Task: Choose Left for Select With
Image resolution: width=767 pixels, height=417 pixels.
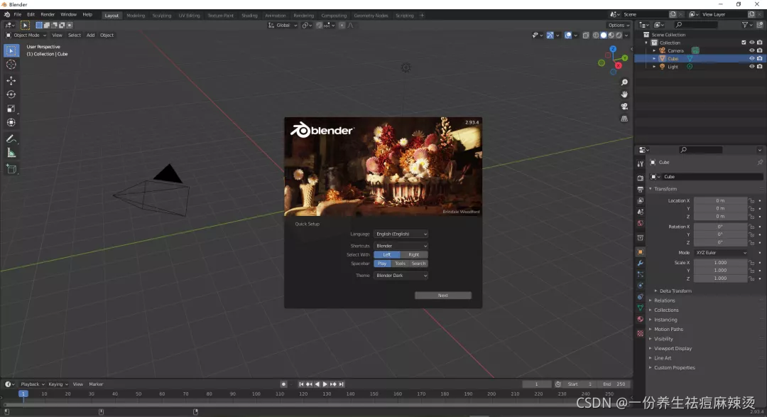Action: pyautogui.click(x=387, y=254)
